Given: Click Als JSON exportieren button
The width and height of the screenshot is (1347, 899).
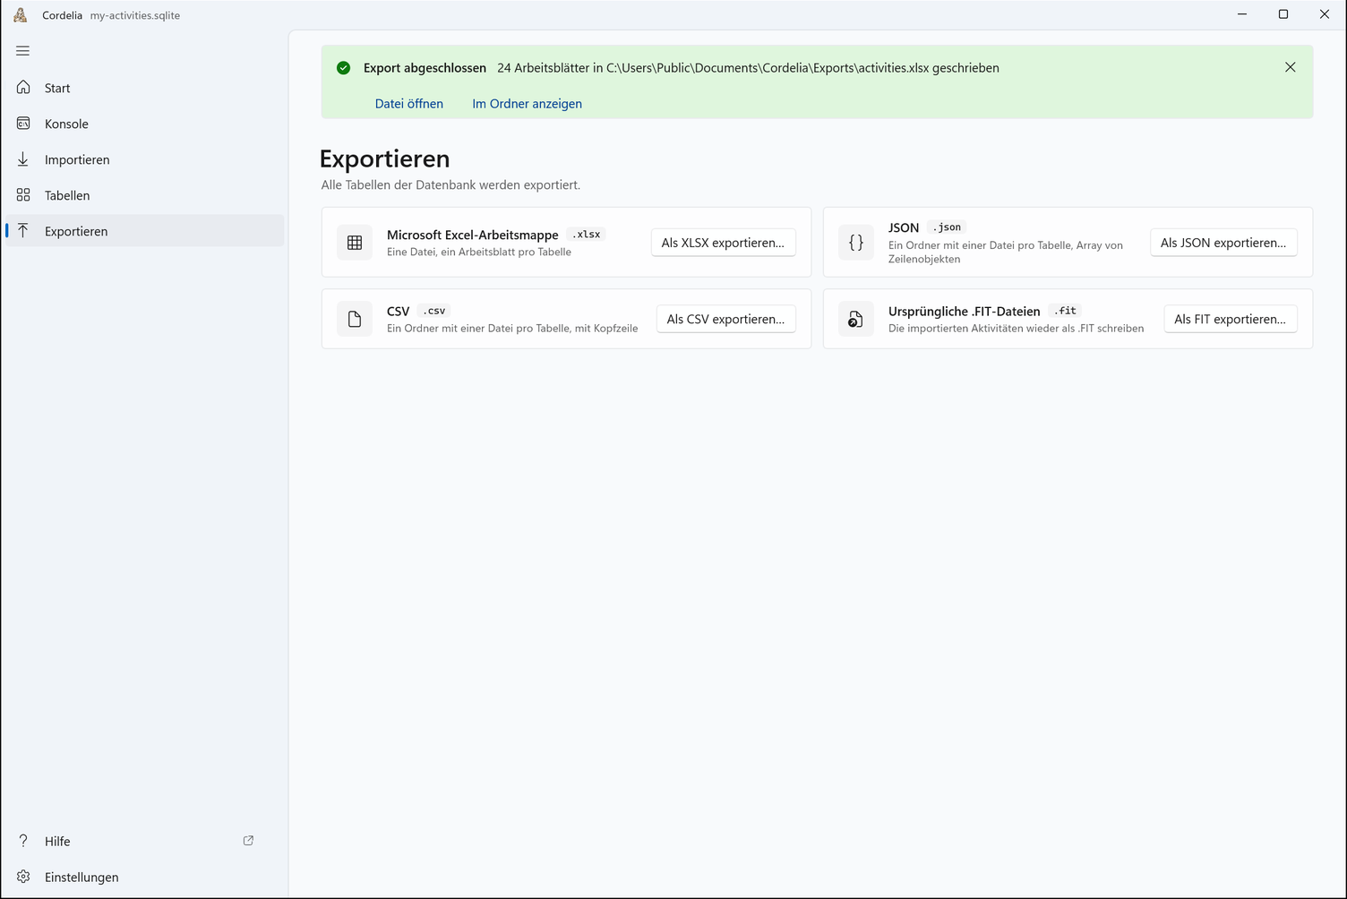Looking at the screenshot, I should pyautogui.click(x=1223, y=243).
